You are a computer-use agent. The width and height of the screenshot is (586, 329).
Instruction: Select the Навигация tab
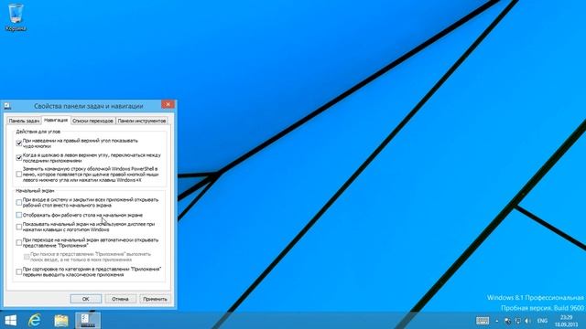pyautogui.click(x=56, y=120)
